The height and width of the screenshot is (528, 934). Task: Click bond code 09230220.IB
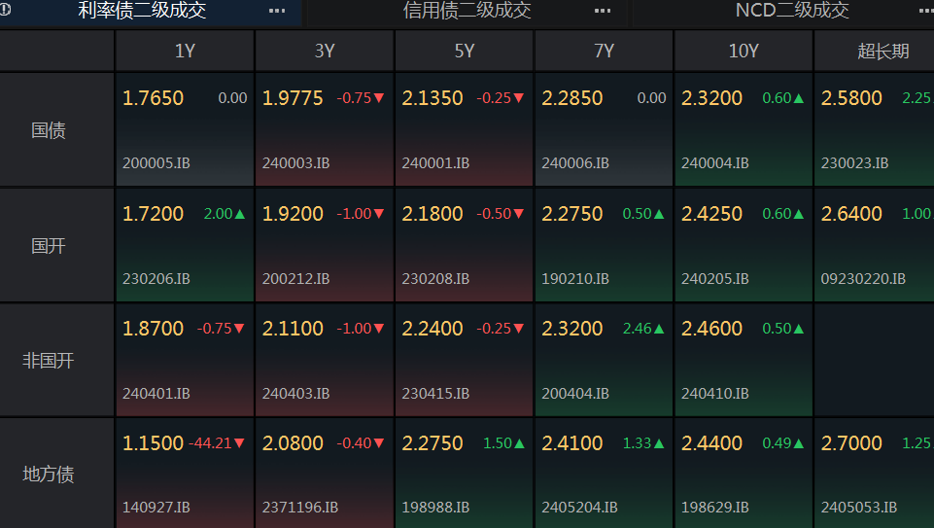tap(863, 278)
